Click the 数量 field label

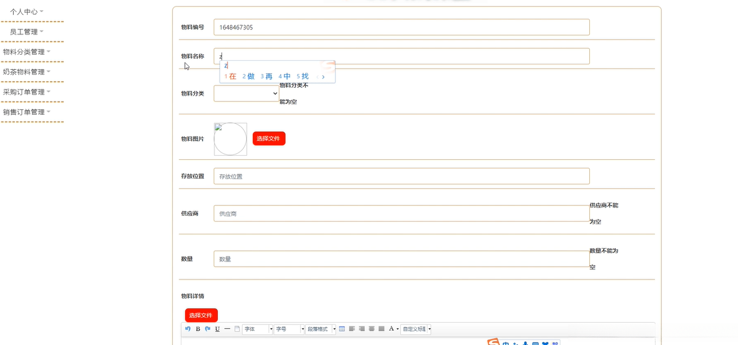[x=187, y=259]
